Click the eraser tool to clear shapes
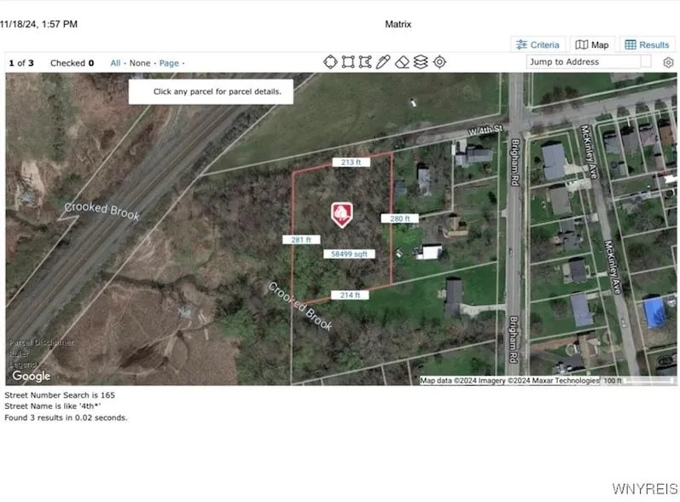 click(x=402, y=61)
